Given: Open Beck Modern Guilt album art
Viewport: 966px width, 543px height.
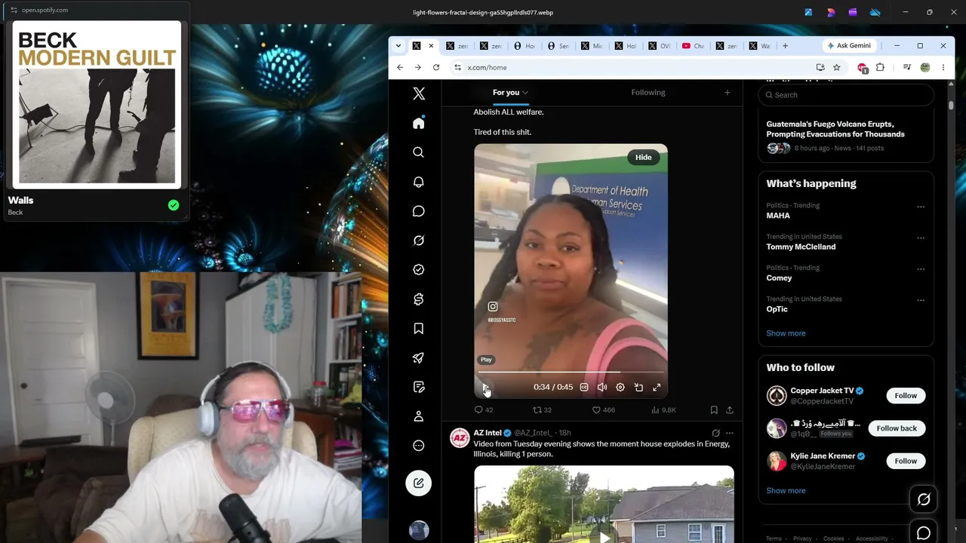Looking at the screenshot, I should [x=97, y=104].
